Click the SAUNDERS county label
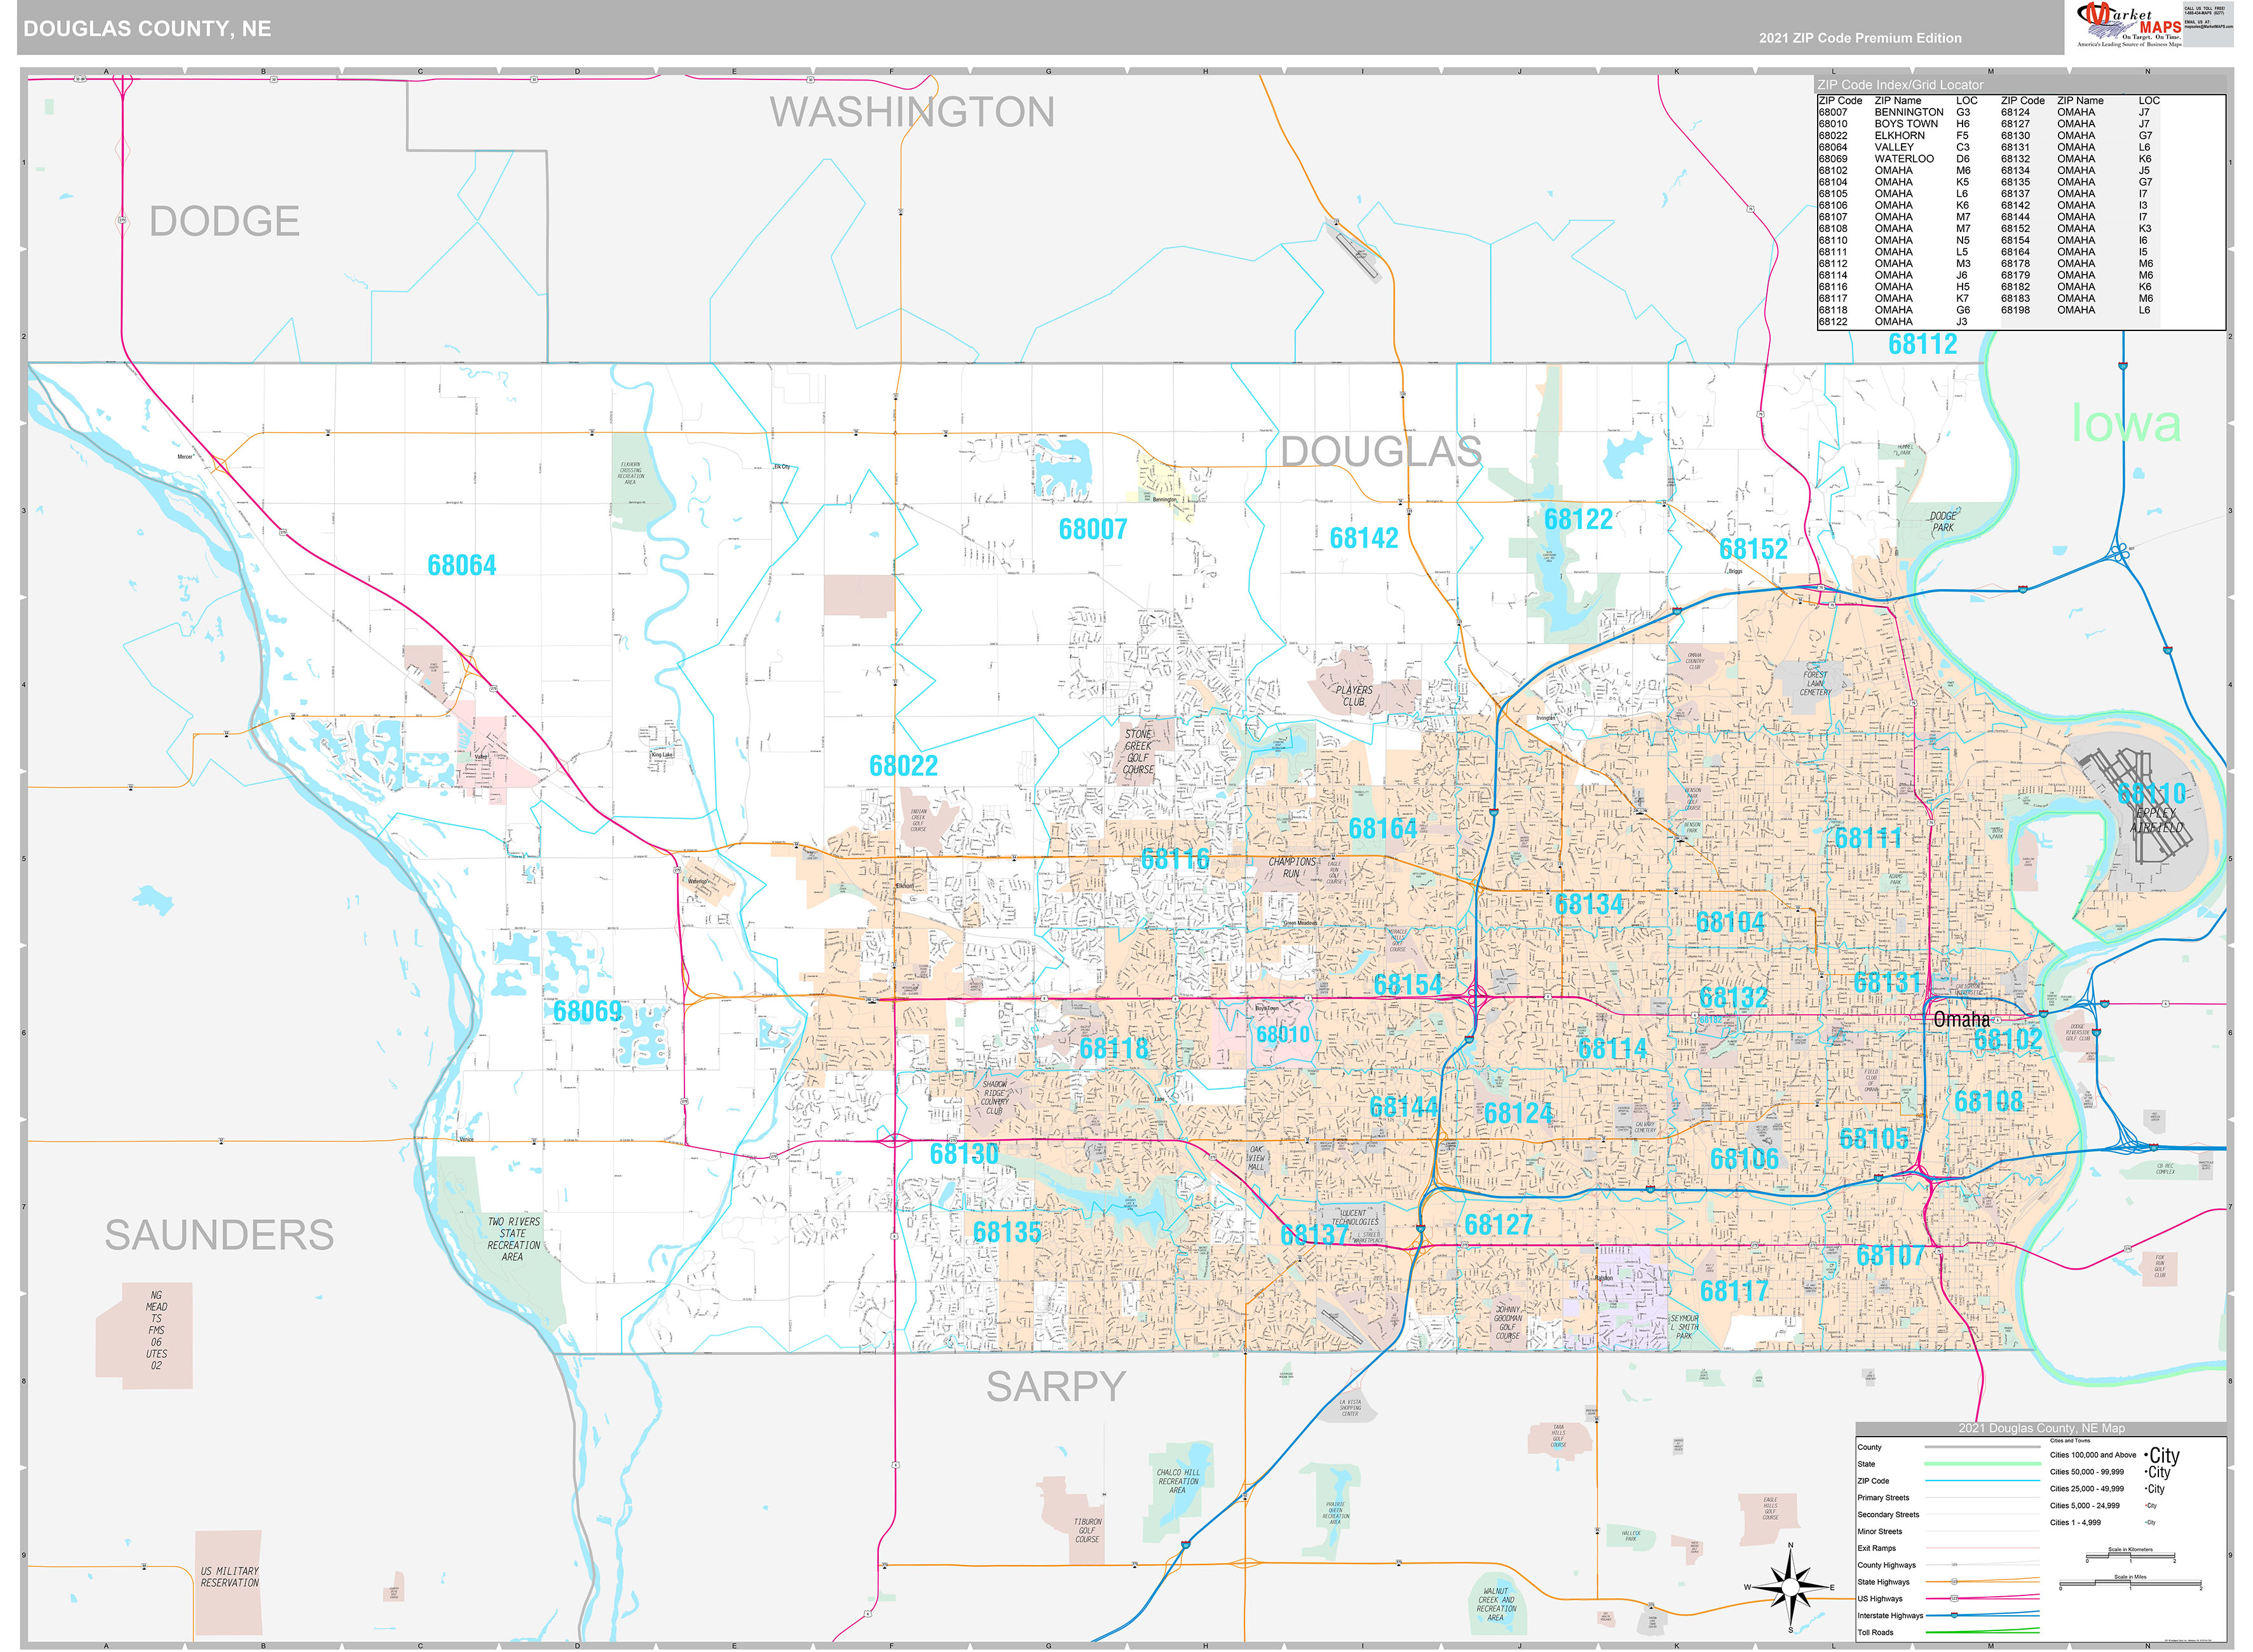This screenshot has height=1652, width=2253. pos(219,1235)
